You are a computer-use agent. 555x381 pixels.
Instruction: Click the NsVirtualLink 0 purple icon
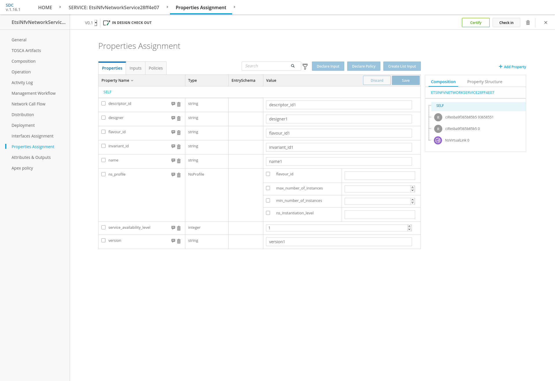438,140
